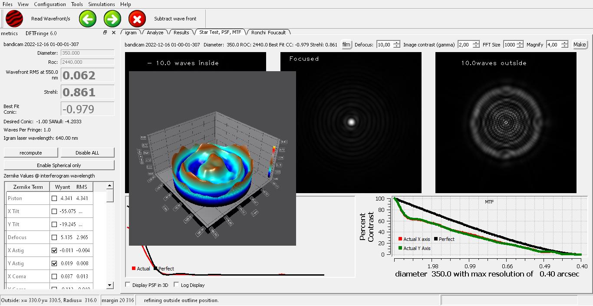Check Display PSF in 3D

tap(128, 285)
